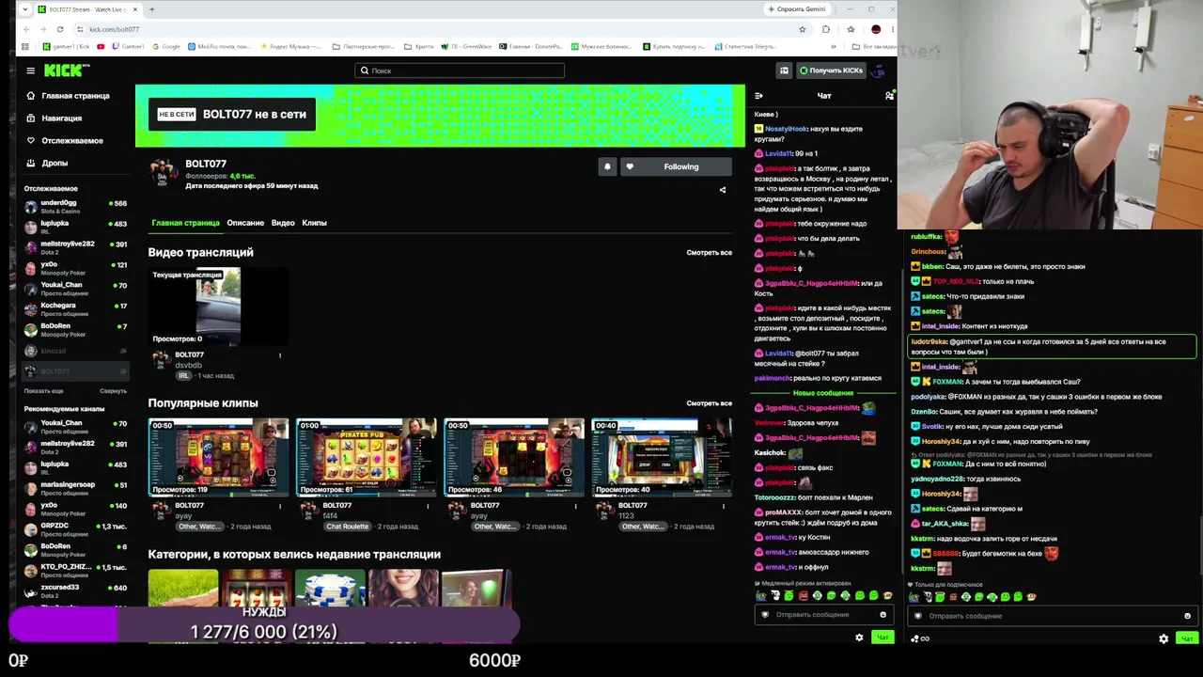Open clip thumbnail with 46 views
Screen dimensions: 1203x677
click(x=514, y=457)
